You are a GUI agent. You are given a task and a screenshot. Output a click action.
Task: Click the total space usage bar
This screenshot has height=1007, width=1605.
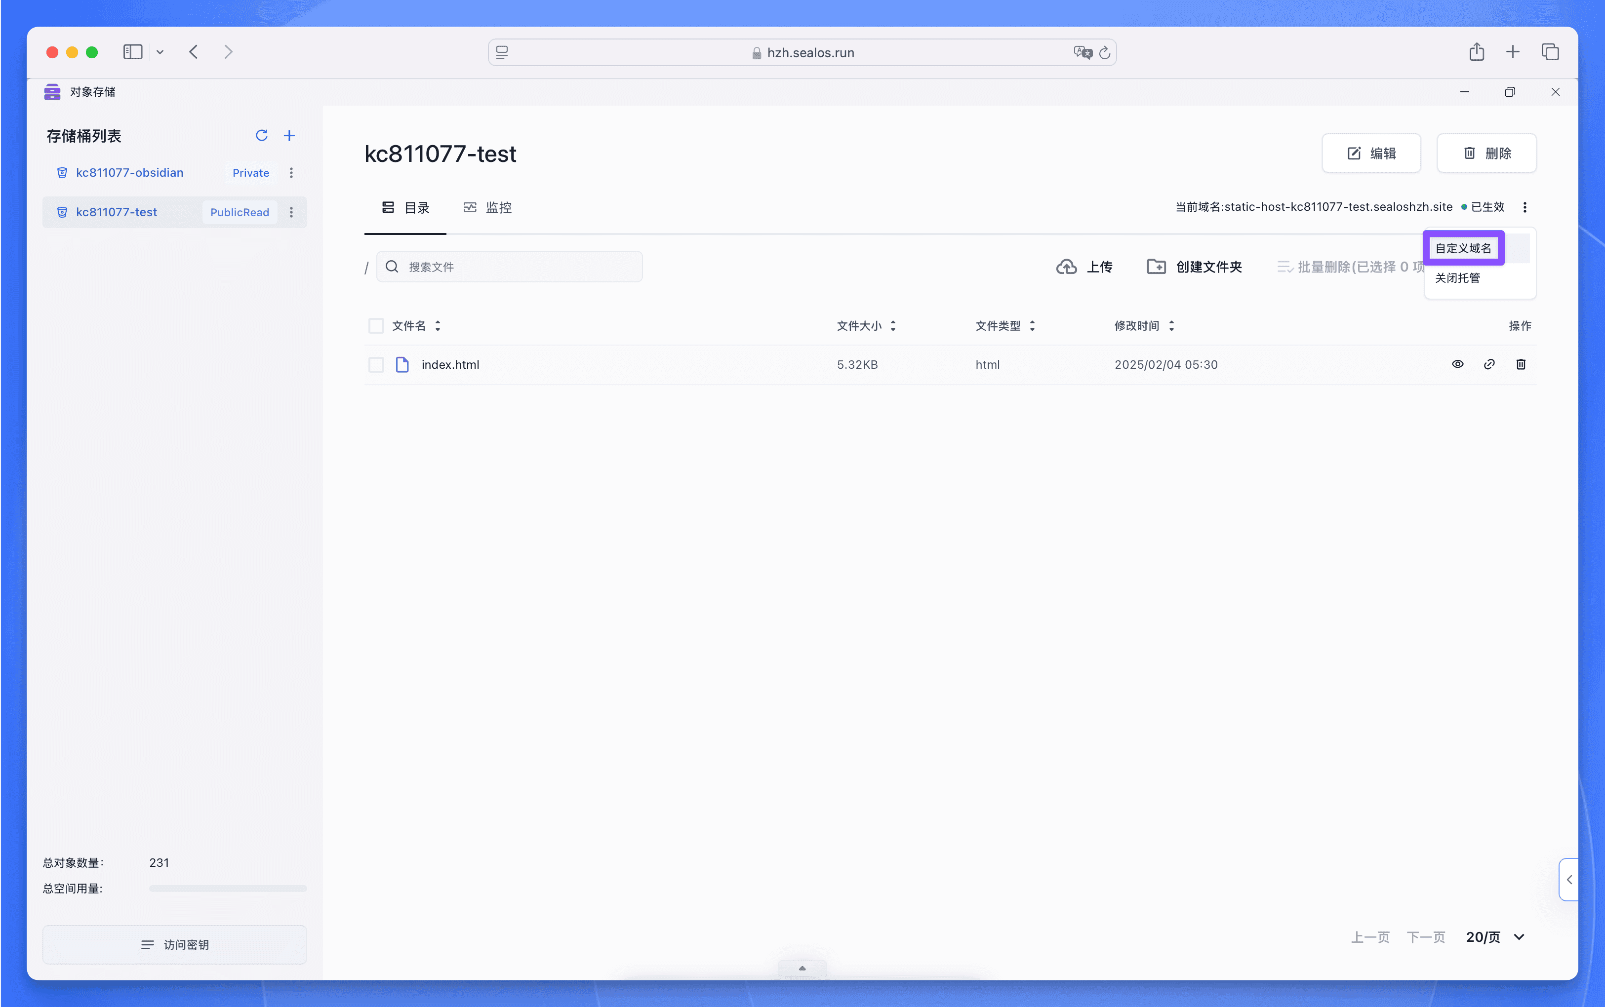click(228, 889)
